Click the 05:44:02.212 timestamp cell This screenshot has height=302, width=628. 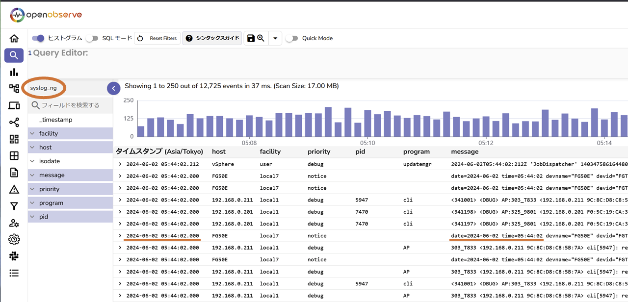(x=162, y=164)
